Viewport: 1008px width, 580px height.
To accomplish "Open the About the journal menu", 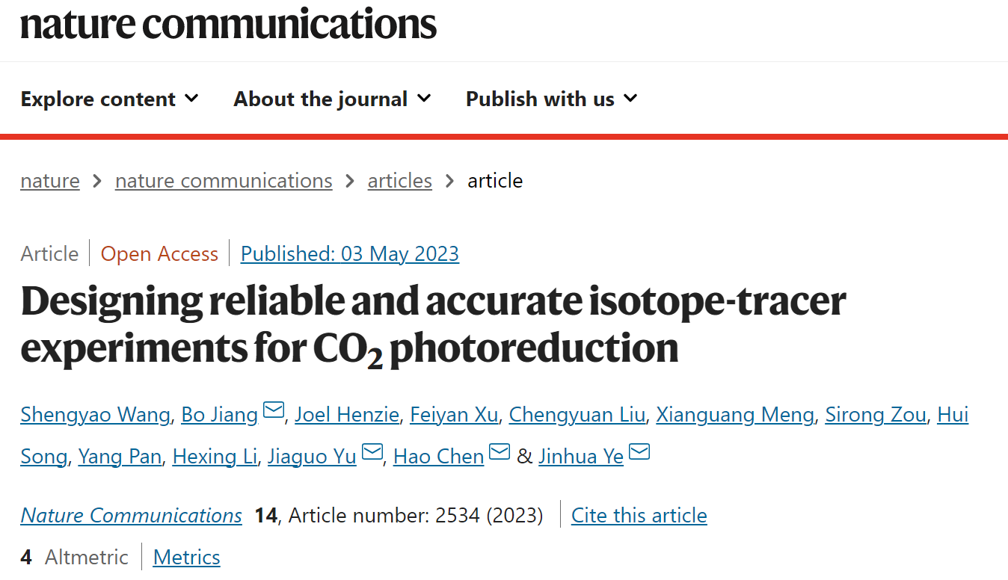I will [333, 99].
